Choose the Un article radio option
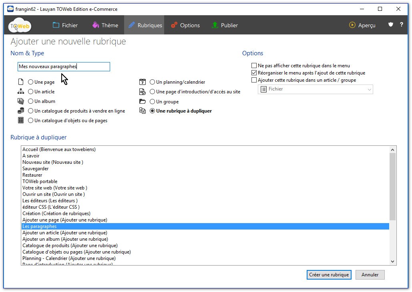The height and width of the screenshot is (292, 412). pyautogui.click(x=31, y=92)
